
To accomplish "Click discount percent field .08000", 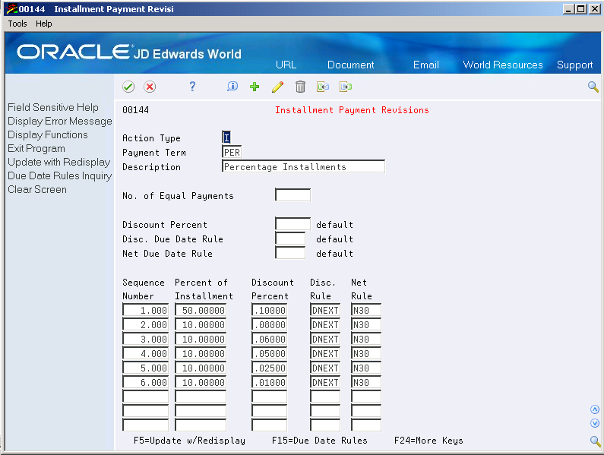I will (270, 325).
